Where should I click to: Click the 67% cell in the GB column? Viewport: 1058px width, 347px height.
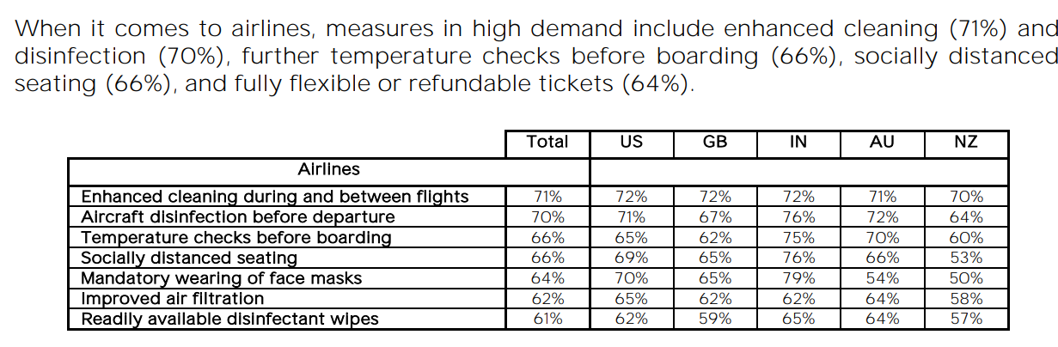[x=715, y=216]
